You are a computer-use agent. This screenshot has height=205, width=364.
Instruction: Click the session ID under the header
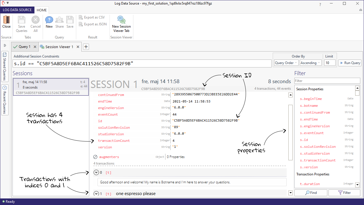(x=173, y=89)
